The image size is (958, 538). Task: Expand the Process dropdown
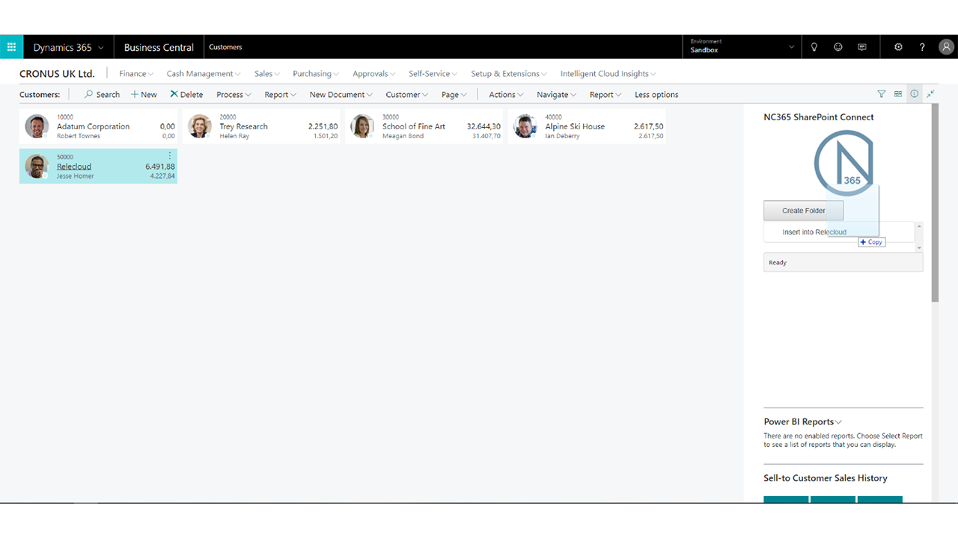tap(234, 95)
